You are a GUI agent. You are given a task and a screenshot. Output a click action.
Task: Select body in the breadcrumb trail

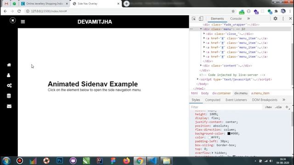(x=205, y=93)
